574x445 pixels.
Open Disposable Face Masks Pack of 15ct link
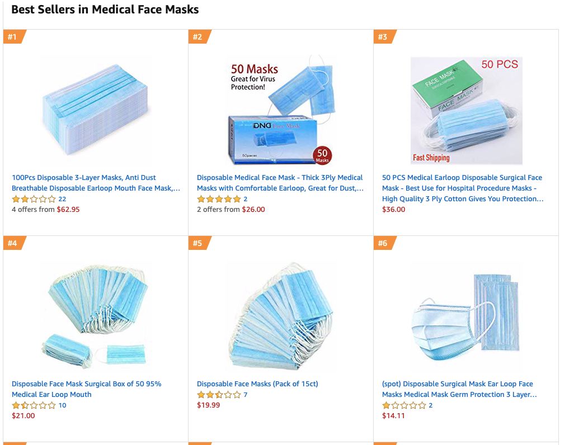point(257,384)
